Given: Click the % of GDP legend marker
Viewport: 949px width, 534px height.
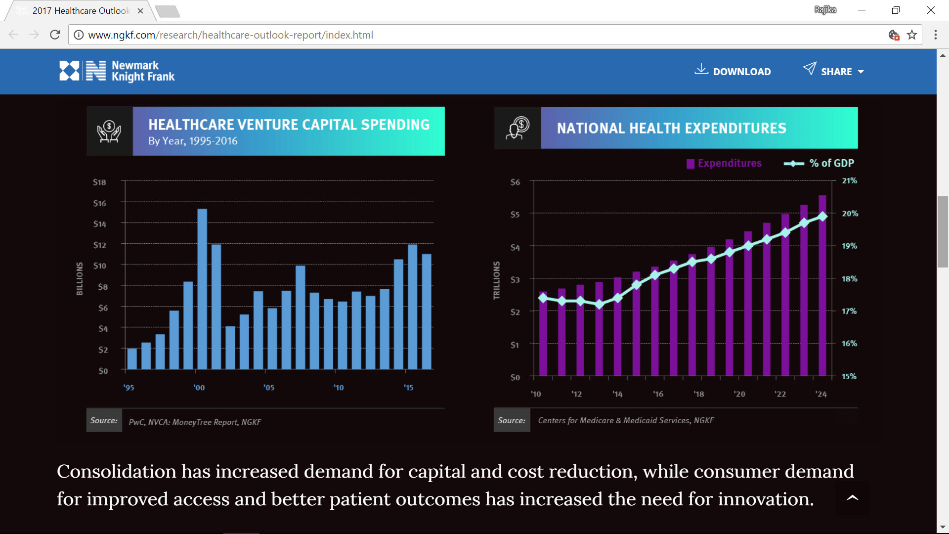Looking at the screenshot, I should (793, 164).
